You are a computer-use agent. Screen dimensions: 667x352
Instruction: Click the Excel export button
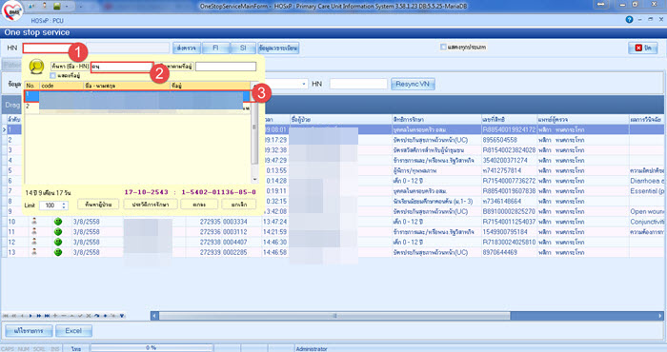[73, 330]
